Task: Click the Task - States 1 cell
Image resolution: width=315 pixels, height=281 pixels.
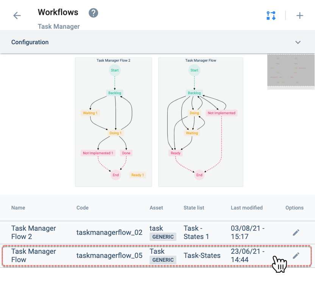Action: 196,233
